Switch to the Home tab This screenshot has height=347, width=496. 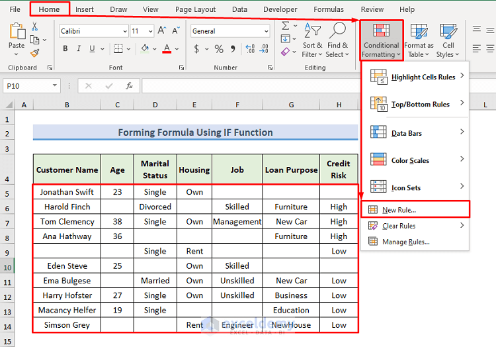(x=50, y=9)
